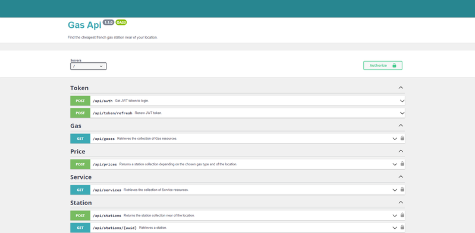Expand the /api/gases endpoint arrow
Screen dimensions: 475x233
(x=395, y=139)
